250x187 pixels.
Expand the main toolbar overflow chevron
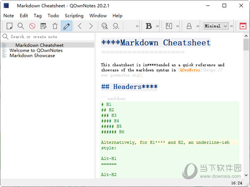(137, 26)
